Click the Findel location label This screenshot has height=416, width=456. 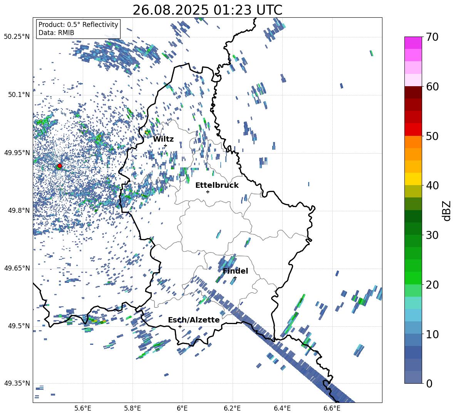coord(235,271)
